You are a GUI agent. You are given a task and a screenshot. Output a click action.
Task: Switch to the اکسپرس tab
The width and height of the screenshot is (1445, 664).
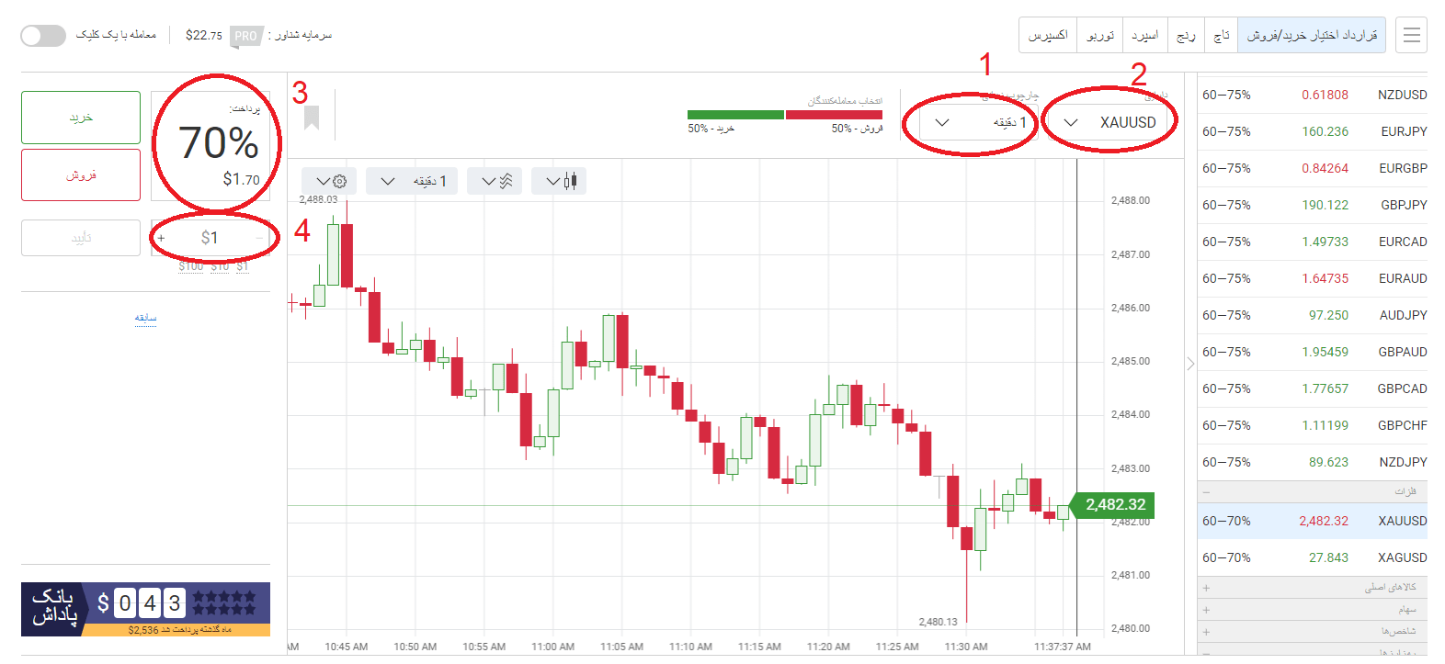[1048, 35]
